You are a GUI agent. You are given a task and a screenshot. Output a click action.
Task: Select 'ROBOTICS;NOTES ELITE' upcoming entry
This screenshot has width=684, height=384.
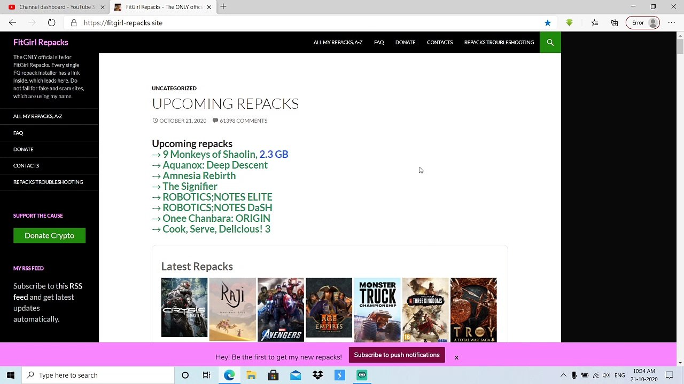(x=217, y=197)
